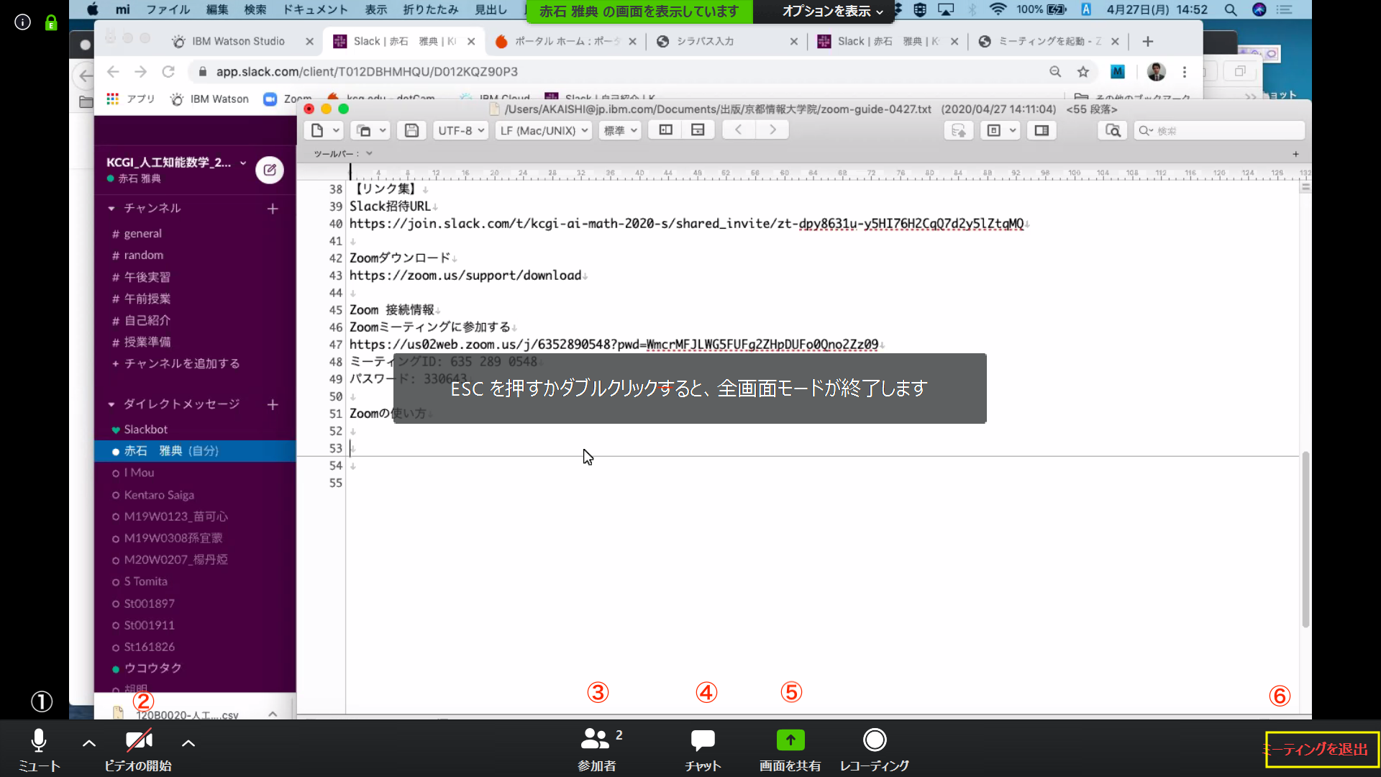The width and height of the screenshot is (1381, 777).
Task: Open the 検索 menu in menu bar
Action: [255, 10]
